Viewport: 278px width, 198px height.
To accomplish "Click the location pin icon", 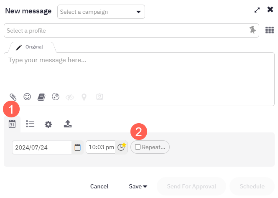I will click(84, 97).
